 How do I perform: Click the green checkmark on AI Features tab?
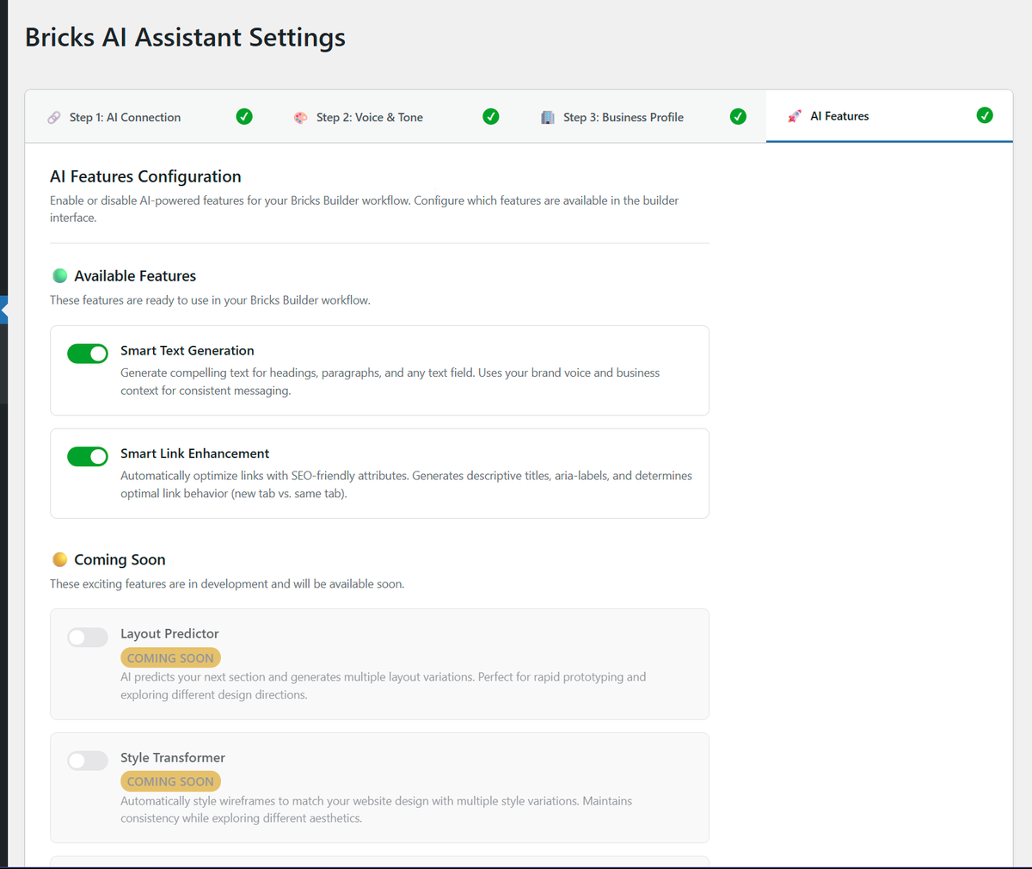[985, 115]
